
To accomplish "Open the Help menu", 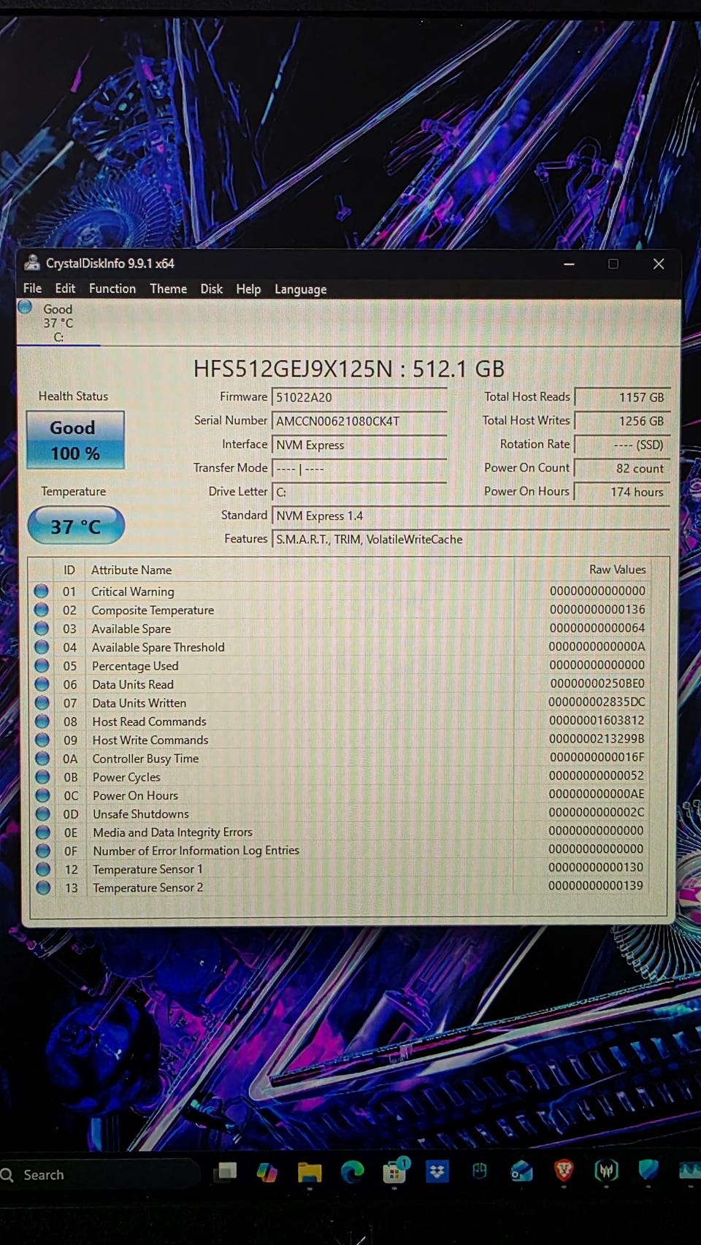I will point(248,289).
